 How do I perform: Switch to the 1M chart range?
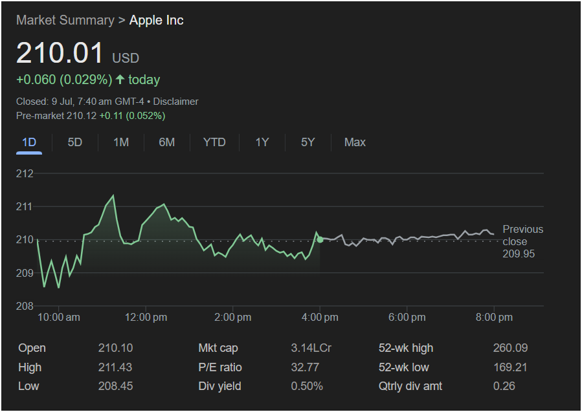(121, 142)
